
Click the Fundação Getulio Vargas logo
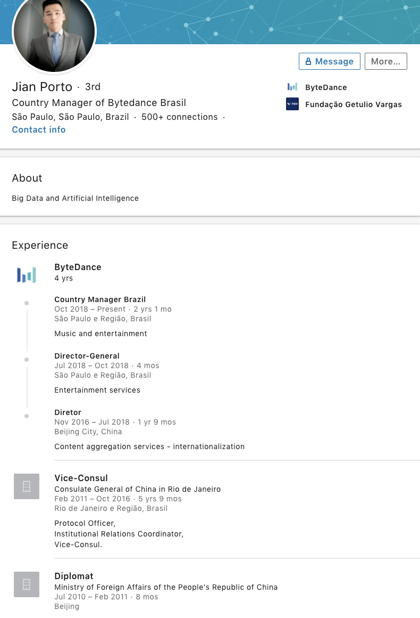tap(292, 104)
